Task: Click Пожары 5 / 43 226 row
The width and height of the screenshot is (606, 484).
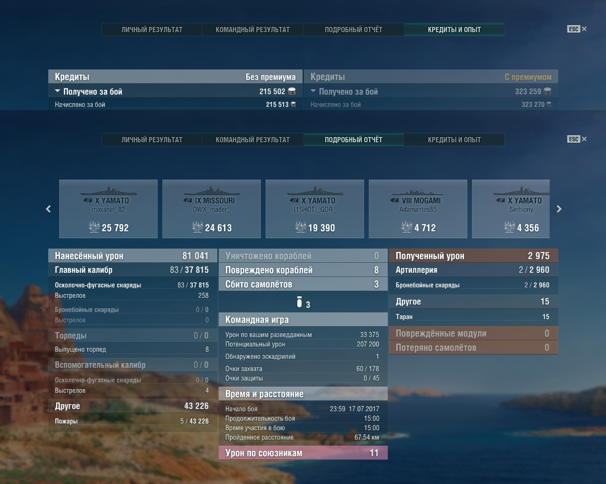Action: 132,421
